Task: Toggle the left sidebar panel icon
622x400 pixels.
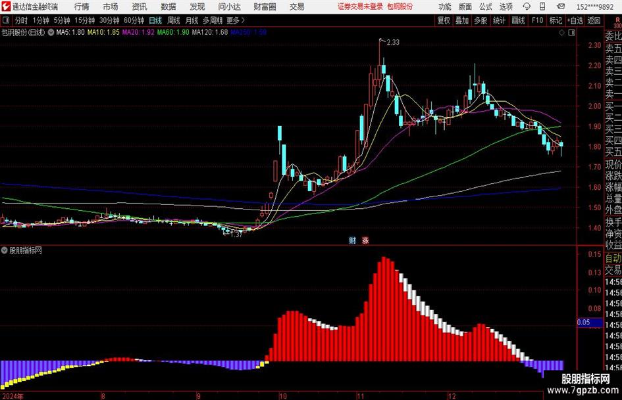Action: click(x=6, y=20)
